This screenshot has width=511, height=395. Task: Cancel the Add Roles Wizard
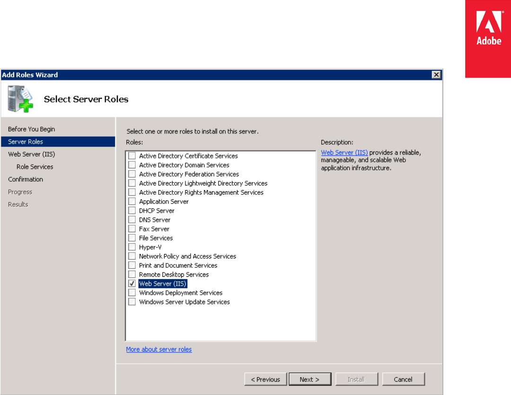click(403, 379)
